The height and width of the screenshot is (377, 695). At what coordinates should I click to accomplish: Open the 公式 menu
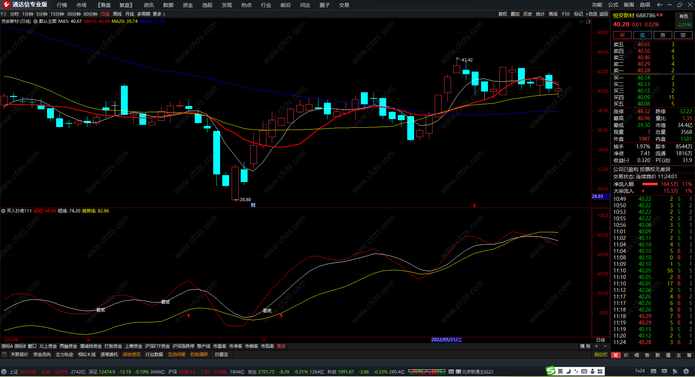click(613, 5)
